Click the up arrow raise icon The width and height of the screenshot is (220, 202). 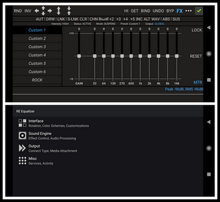click(x=43, y=8)
